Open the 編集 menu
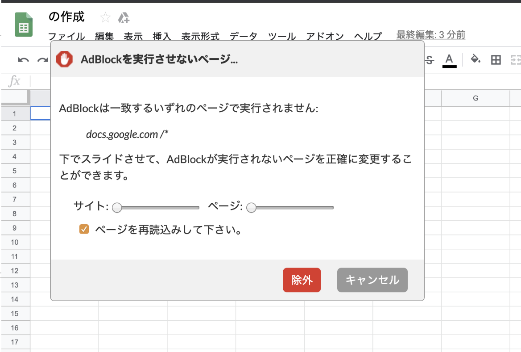This screenshot has width=521, height=352. tap(104, 36)
